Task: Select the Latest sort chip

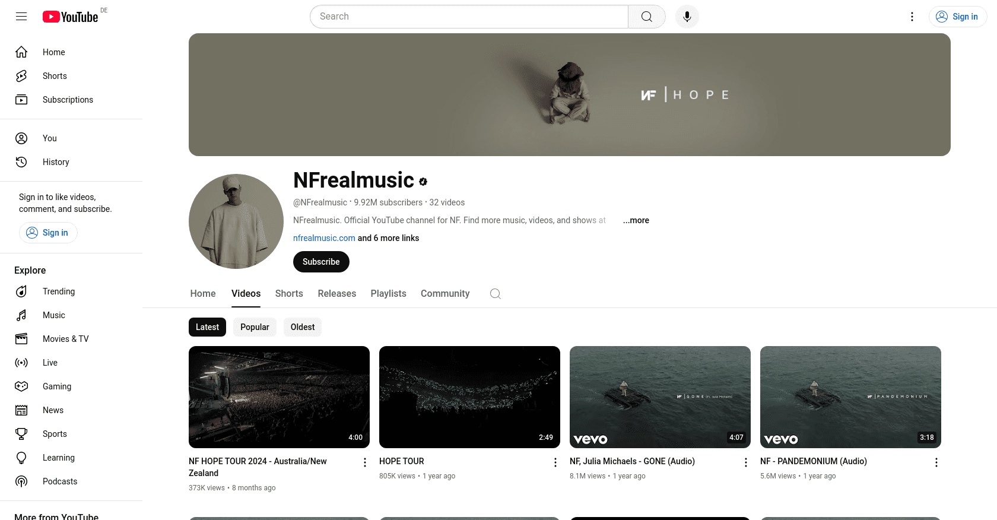Action: pos(207,327)
